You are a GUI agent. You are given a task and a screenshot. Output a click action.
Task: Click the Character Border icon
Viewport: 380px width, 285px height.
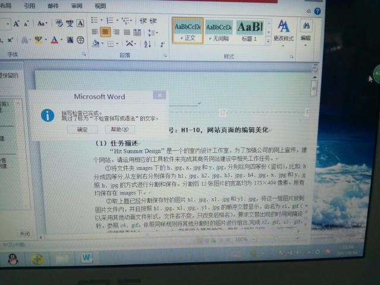click(x=80, y=23)
